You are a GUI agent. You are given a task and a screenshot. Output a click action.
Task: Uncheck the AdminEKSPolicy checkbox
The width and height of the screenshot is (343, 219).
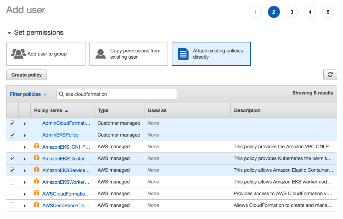pos(12,135)
